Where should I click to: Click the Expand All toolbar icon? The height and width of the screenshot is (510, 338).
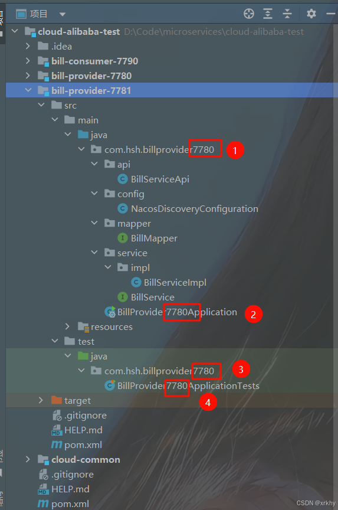[x=268, y=14]
